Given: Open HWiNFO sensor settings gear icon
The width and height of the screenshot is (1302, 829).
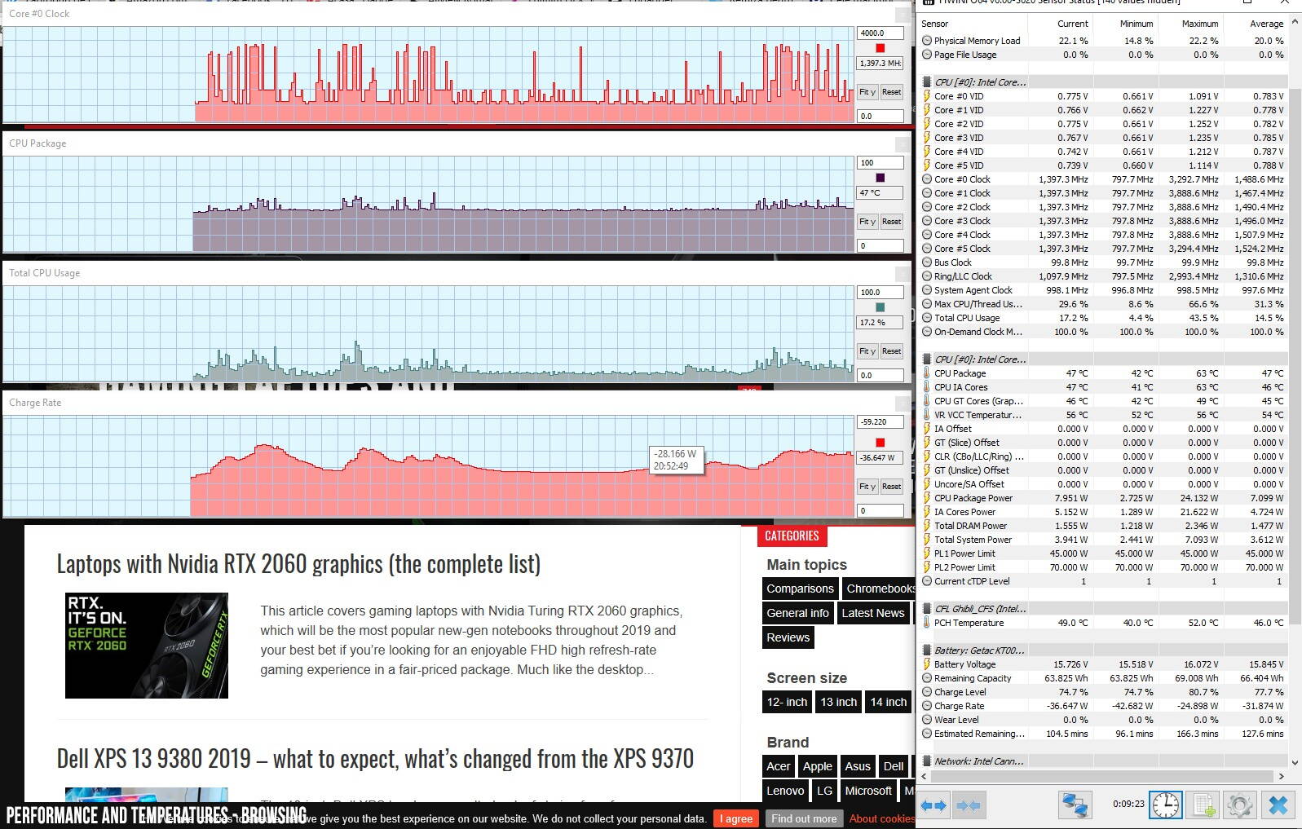Looking at the screenshot, I should pyautogui.click(x=1240, y=805).
